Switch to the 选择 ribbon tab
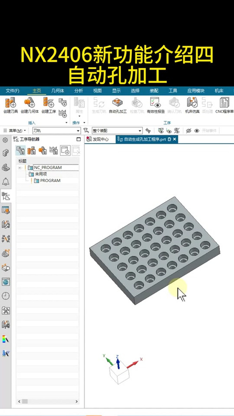234x416 pixels. click(x=135, y=91)
